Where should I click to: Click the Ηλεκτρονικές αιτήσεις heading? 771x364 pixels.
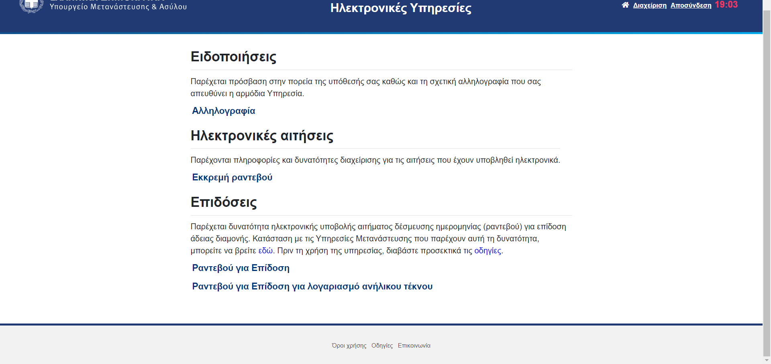pyautogui.click(x=262, y=136)
